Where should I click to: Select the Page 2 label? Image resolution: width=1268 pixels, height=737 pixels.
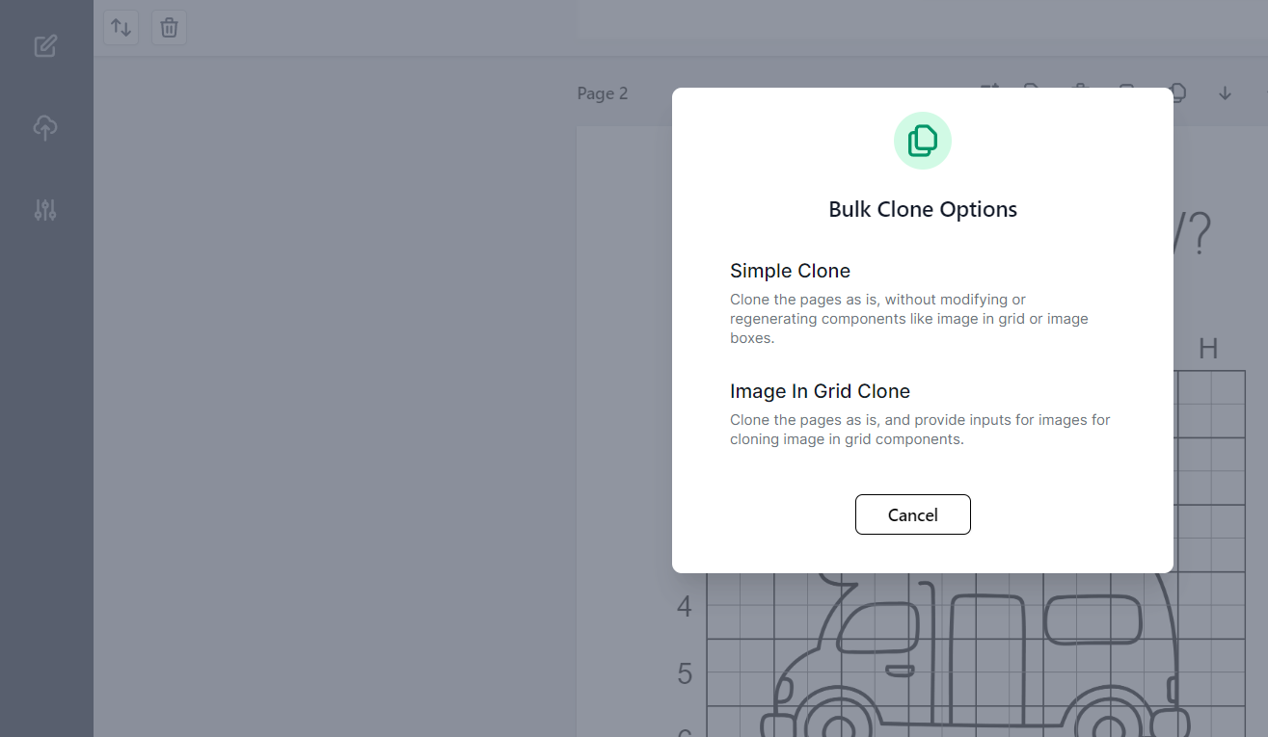602,93
